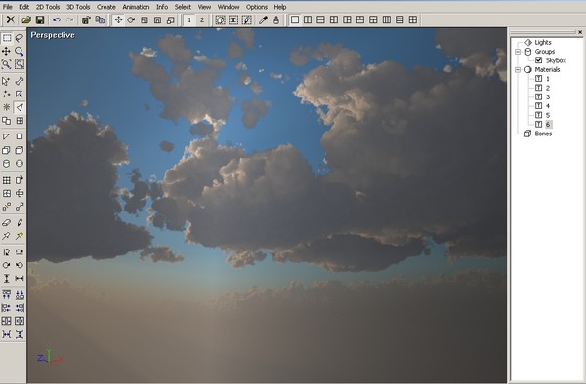Switch to two stacked viewports layout
Viewport: 586px width, 384px height.
(x=320, y=19)
